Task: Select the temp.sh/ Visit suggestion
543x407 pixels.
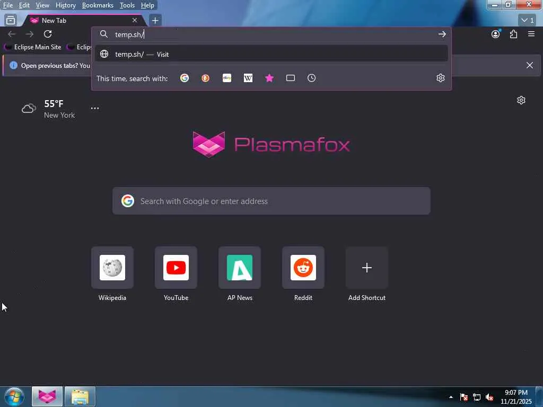Action: click(x=271, y=54)
